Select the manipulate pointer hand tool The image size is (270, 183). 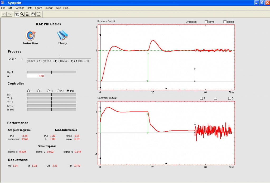point(17,14)
